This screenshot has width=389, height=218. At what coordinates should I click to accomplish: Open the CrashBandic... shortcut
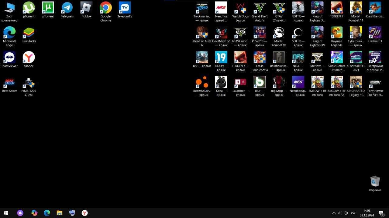click(375, 10)
